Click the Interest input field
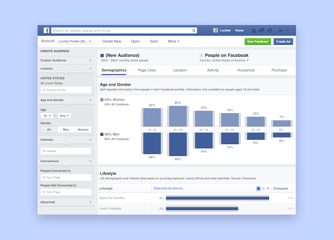 pyautogui.click(x=66, y=151)
